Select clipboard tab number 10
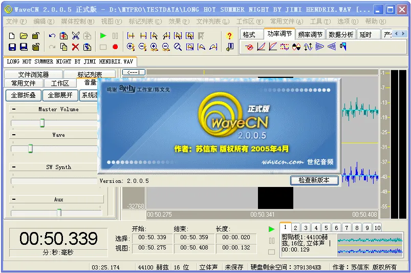 [x=377, y=227]
